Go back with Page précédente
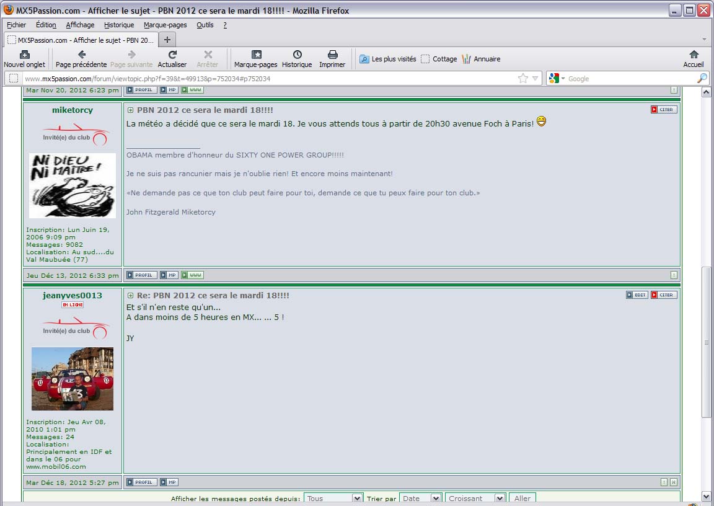The height and width of the screenshot is (506, 714). click(81, 55)
